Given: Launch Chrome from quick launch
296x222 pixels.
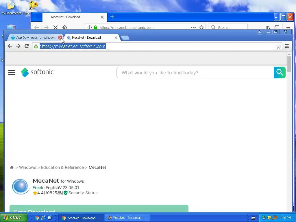Looking at the screenshot, I should click(x=37, y=218).
